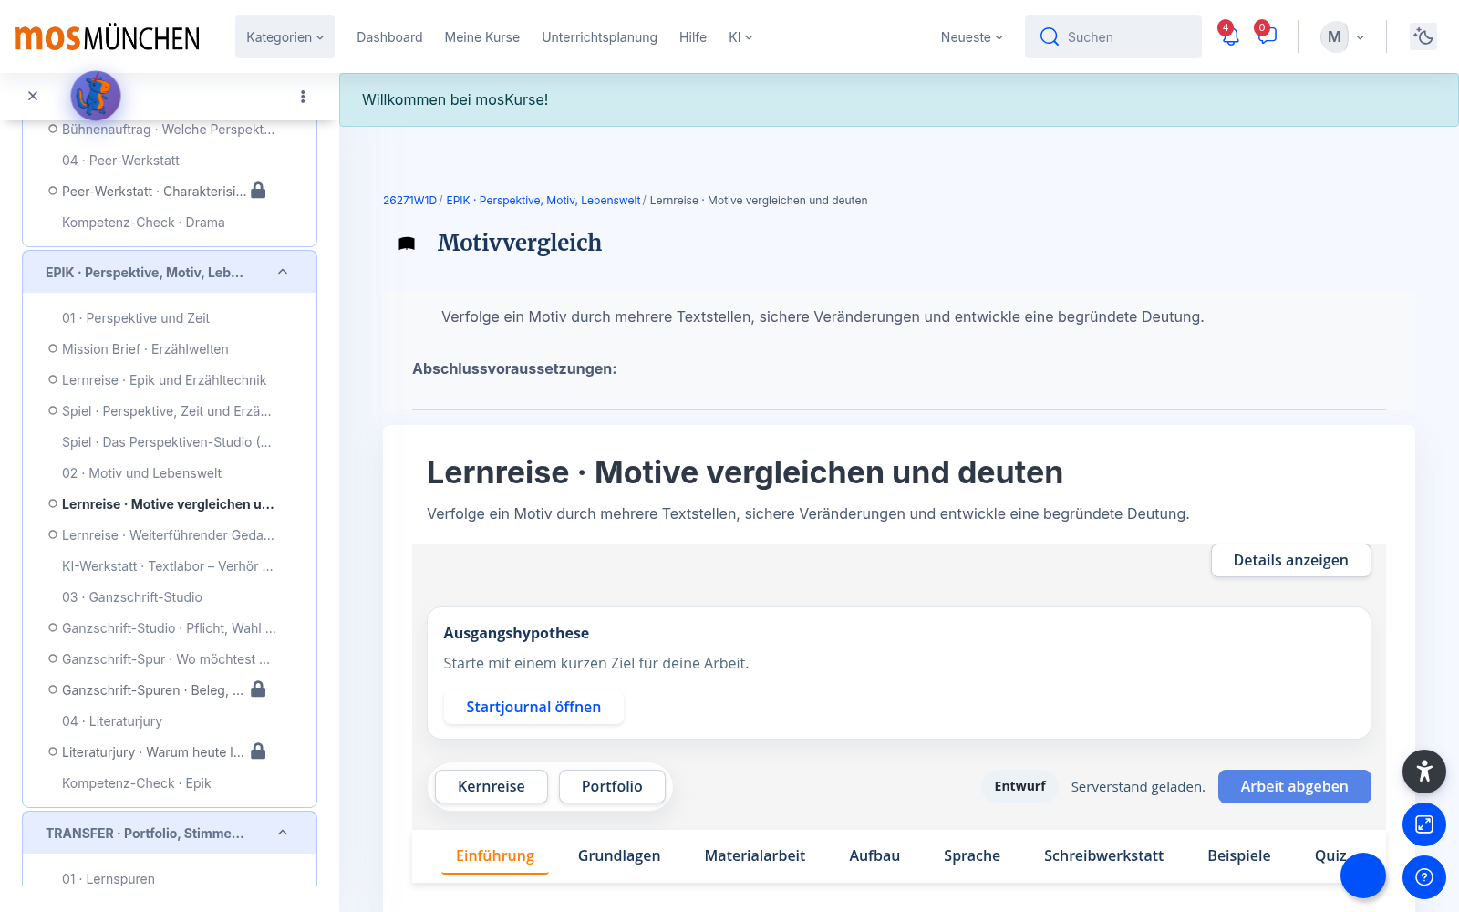The height and width of the screenshot is (912, 1459).
Task: Switch to the Materialarbeit tab
Action: (x=755, y=855)
